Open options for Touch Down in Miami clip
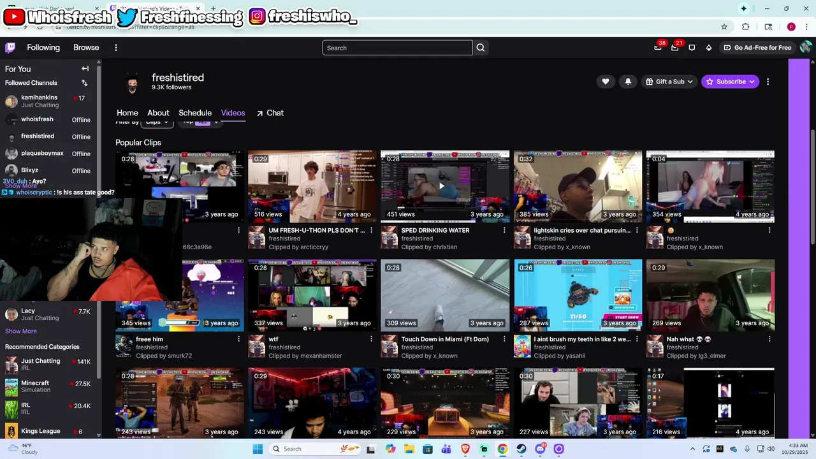 coord(504,339)
